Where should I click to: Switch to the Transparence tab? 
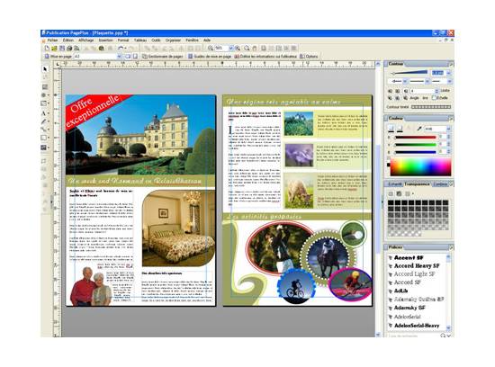click(417, 184)
